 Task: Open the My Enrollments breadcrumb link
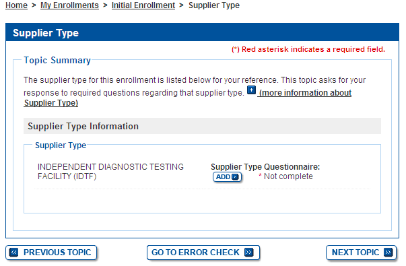pos(69,5)
